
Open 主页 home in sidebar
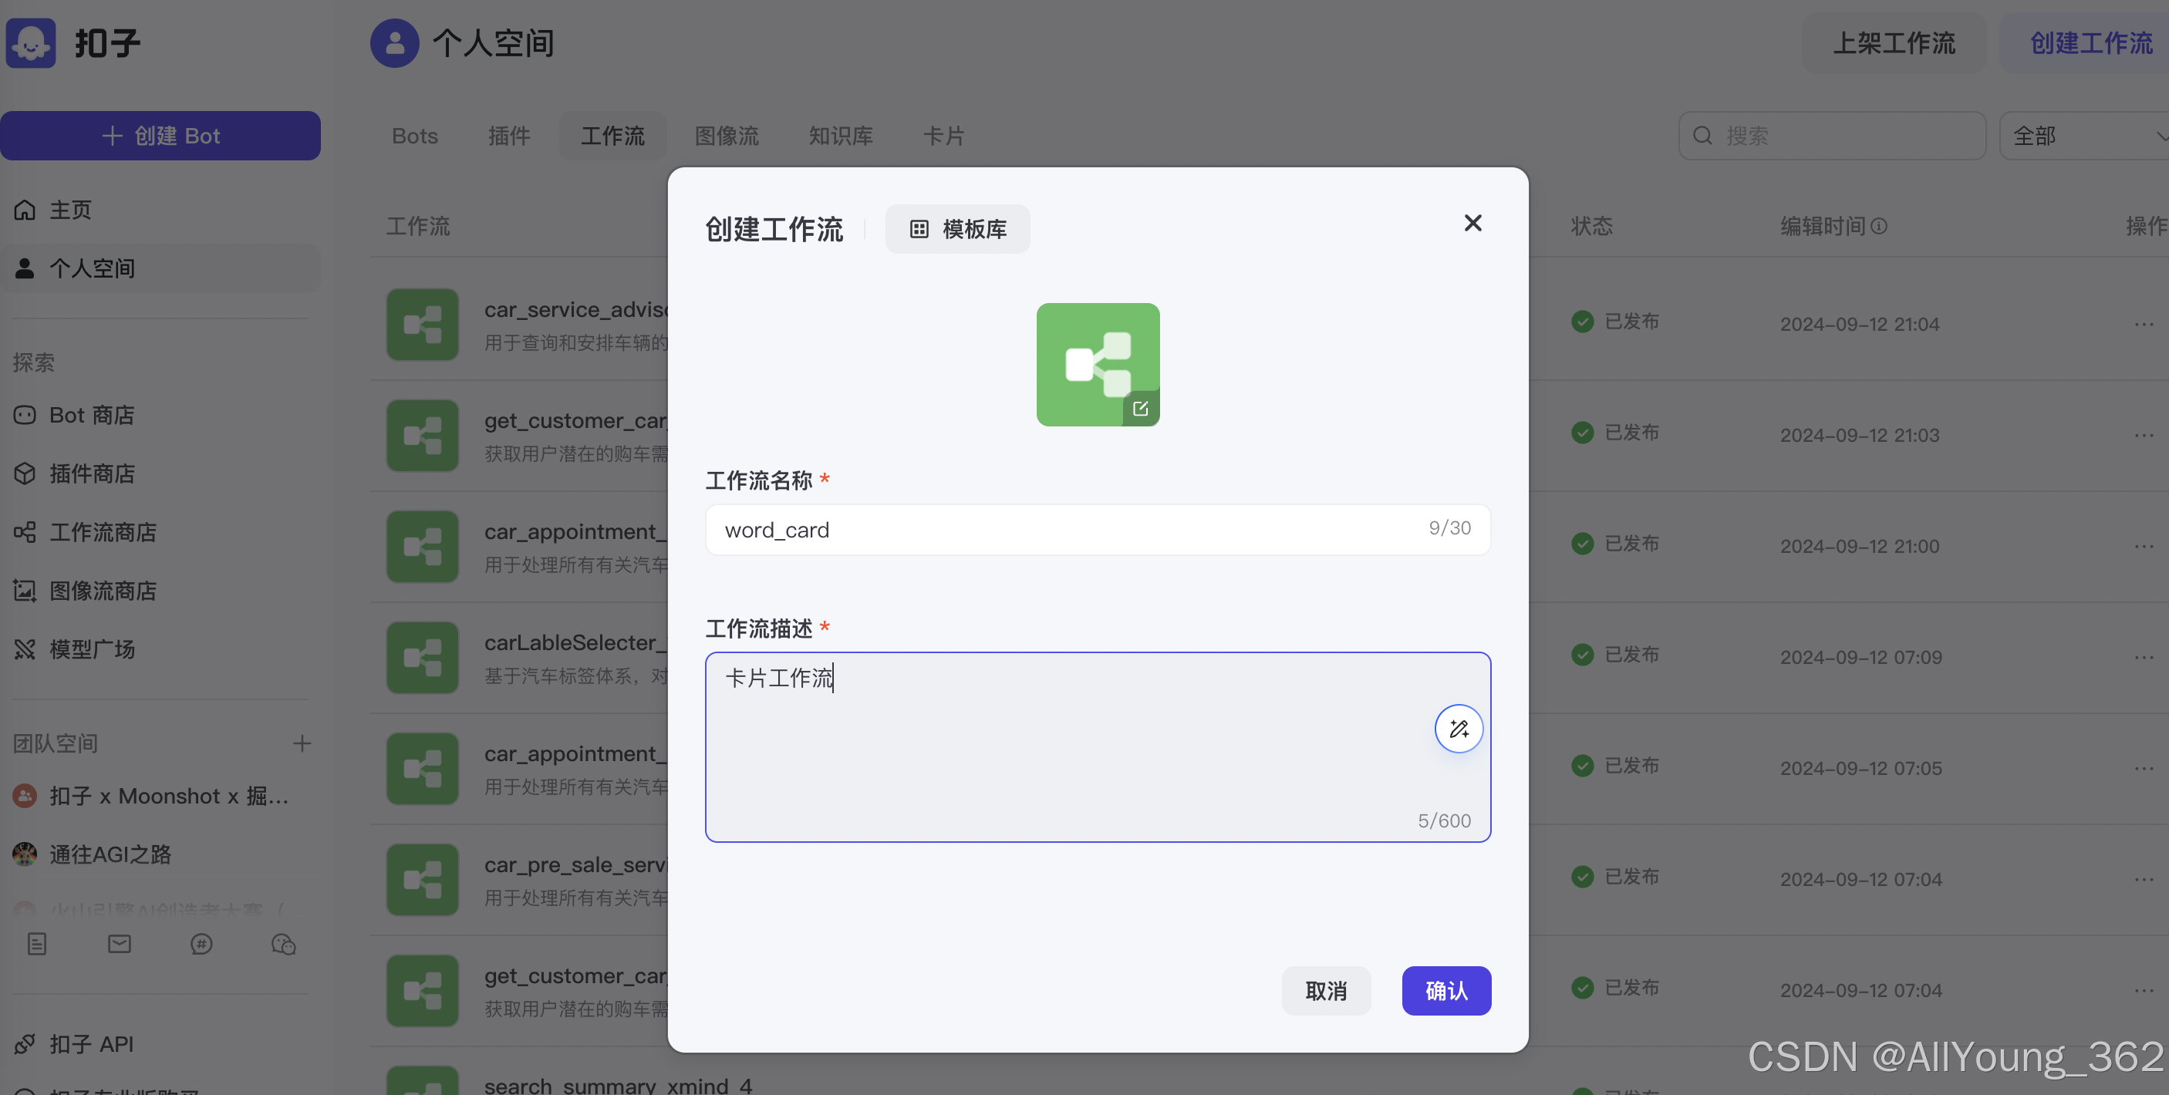pyautogui.click(x=71, y=210)
